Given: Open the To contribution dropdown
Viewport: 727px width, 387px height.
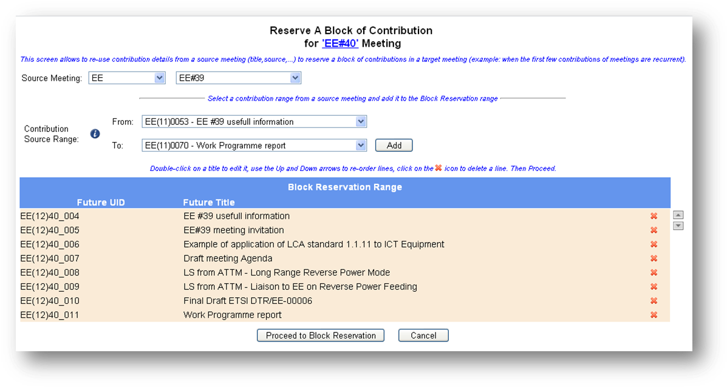Looking at the screenshot, I should 254,146.
